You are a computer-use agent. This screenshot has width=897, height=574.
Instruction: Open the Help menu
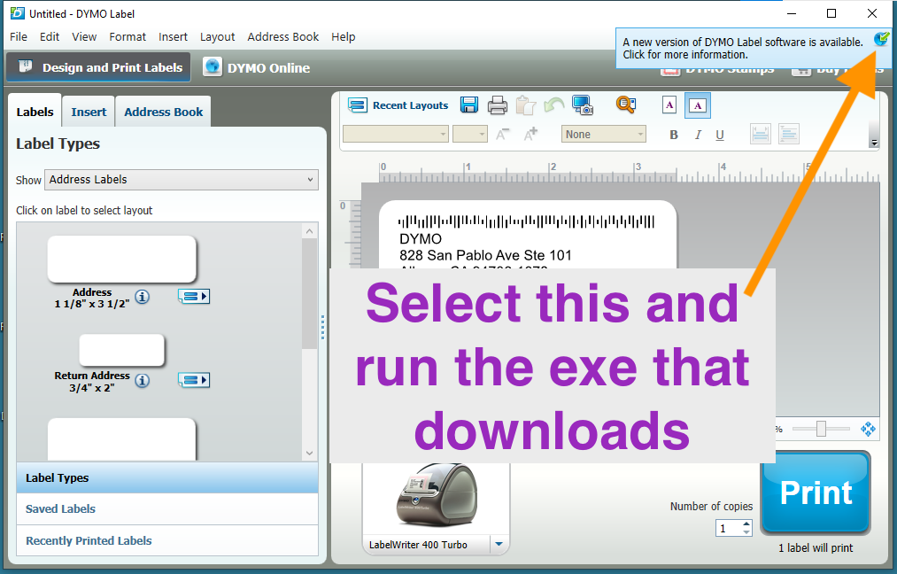tap(344, 36)
